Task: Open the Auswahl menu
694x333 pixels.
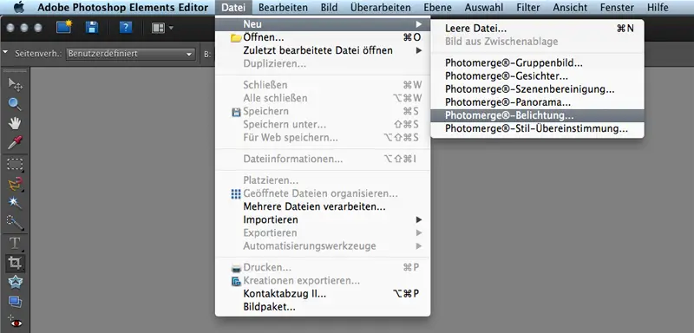Action: 484,8
